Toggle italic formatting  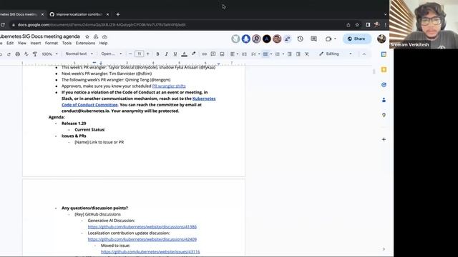pos(167,54)
